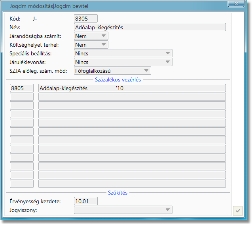Click the J- code prefix text
This screenshot has height=225, width=252.
(x=35, y=19)
